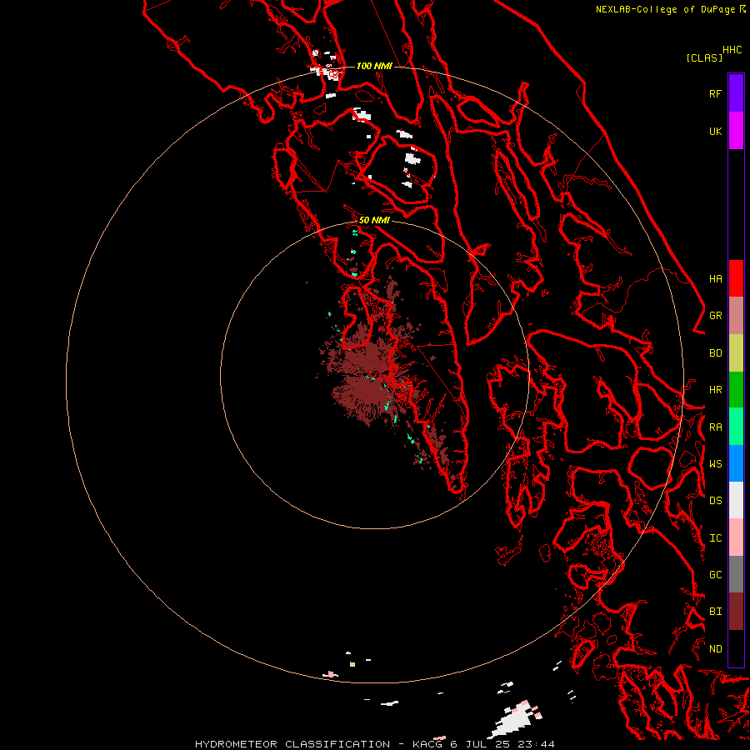Click the ND legend label
The image size is (750, 750).
click(716, 648)
